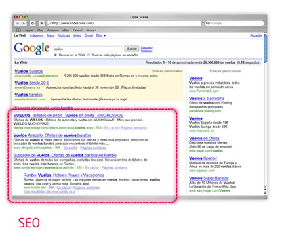284x241 pixels.
Task: Open the Noticias tab link
Action: [x=64, y=35]
